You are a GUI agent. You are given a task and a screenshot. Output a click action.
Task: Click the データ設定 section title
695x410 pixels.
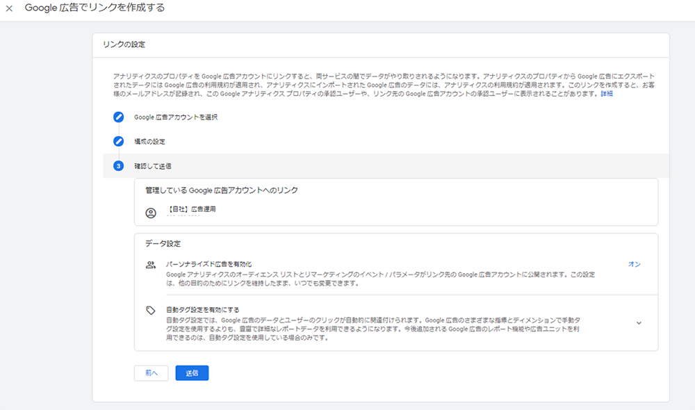pos(163,244)
